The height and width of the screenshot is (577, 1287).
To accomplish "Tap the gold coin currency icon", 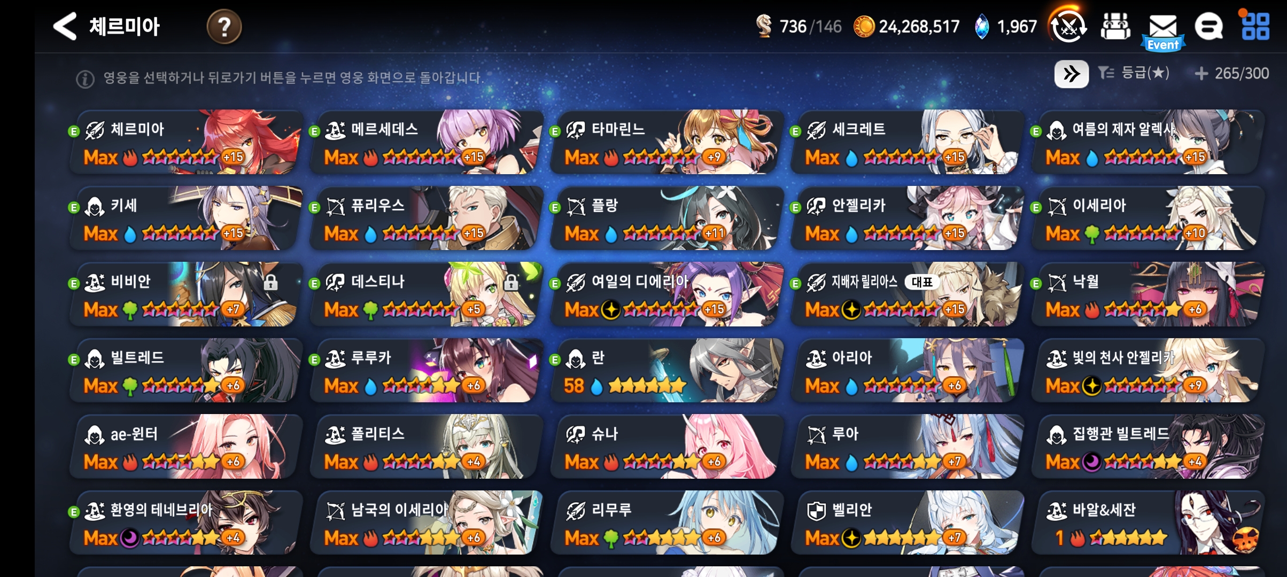I will click(864, 26).
